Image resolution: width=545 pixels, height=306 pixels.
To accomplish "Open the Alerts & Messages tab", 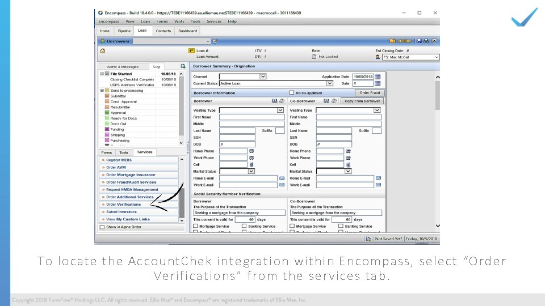I will [x=123, y=67].
